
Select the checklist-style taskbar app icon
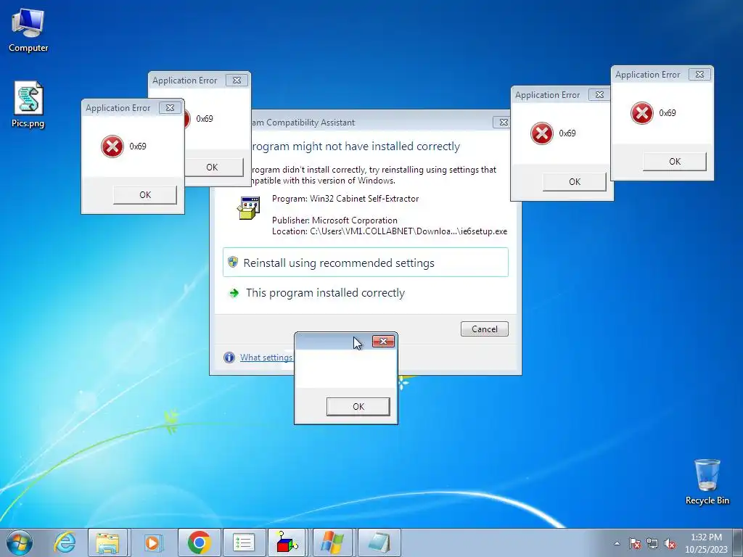point(244,542)
